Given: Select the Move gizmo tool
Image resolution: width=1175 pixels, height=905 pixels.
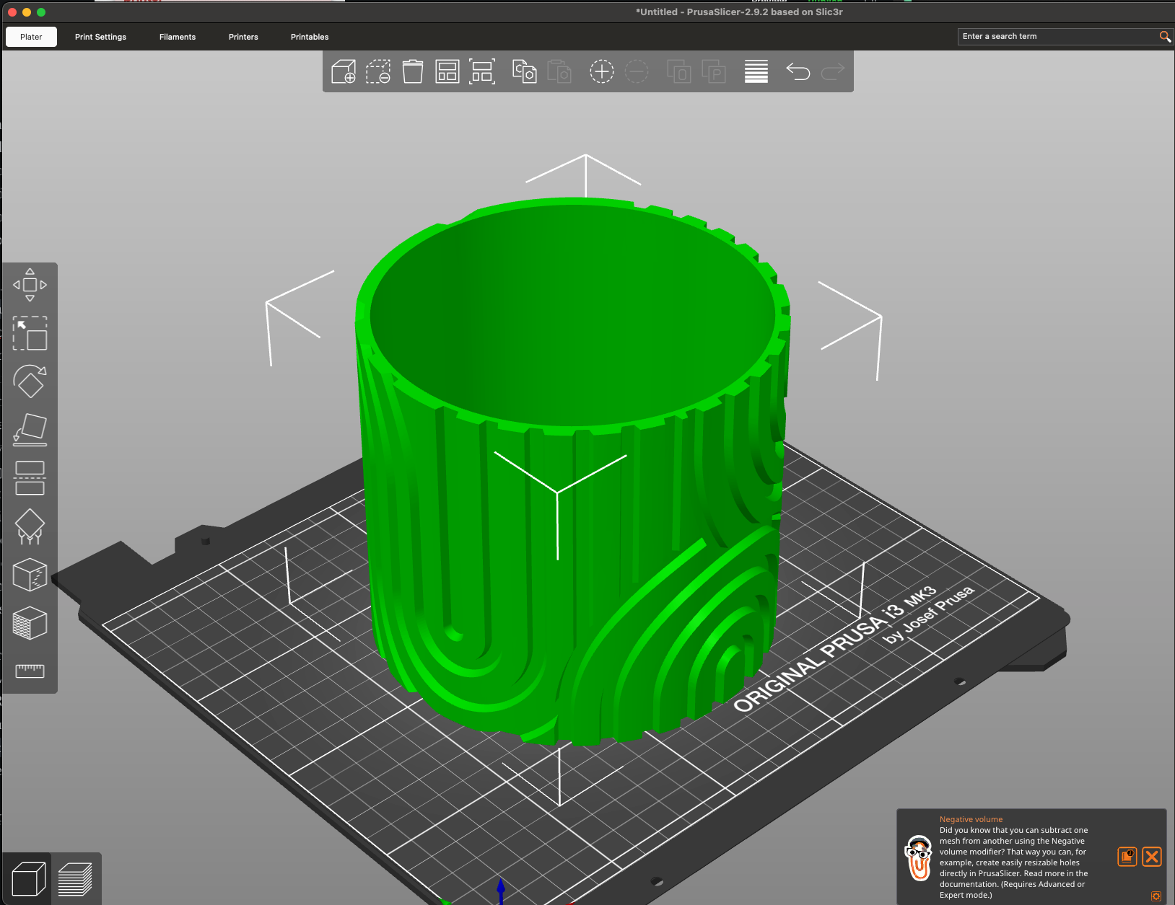Looking at the screenshot, I should pos(30,285).
